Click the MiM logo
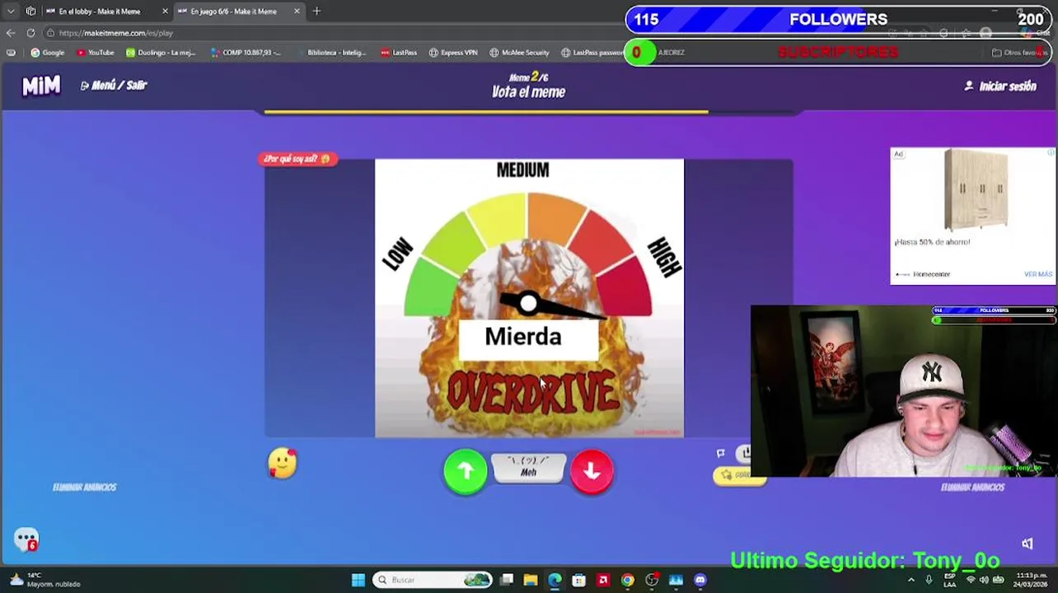Screen dimensions: 1058x593 coord(41,85)
